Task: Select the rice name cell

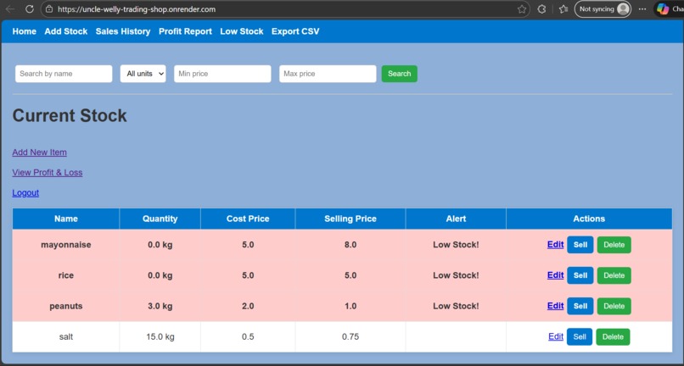Action: pos(66,275)
